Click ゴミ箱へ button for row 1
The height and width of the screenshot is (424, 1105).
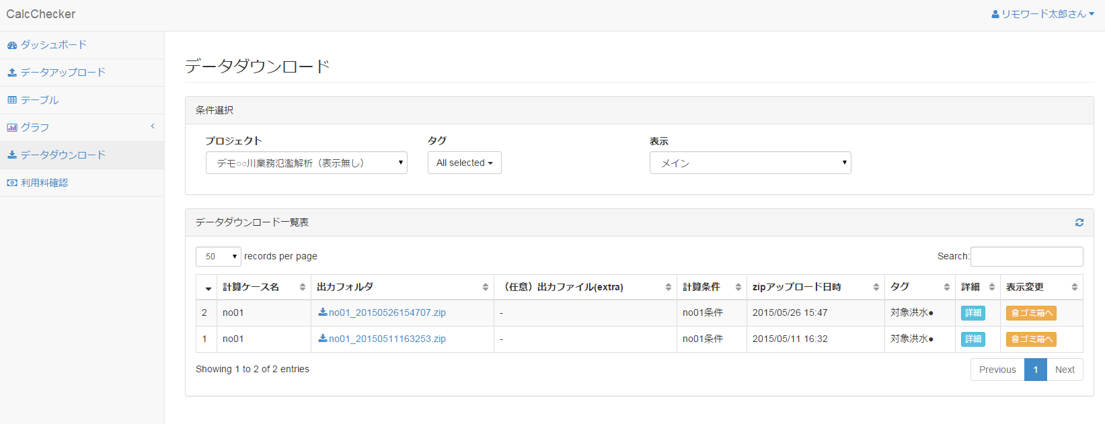point(1031,339)
